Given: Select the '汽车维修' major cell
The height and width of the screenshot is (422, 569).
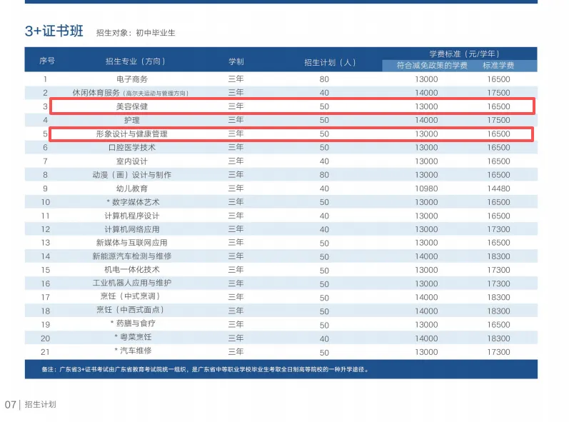Looking at the screenshot, I should [133, 351].
